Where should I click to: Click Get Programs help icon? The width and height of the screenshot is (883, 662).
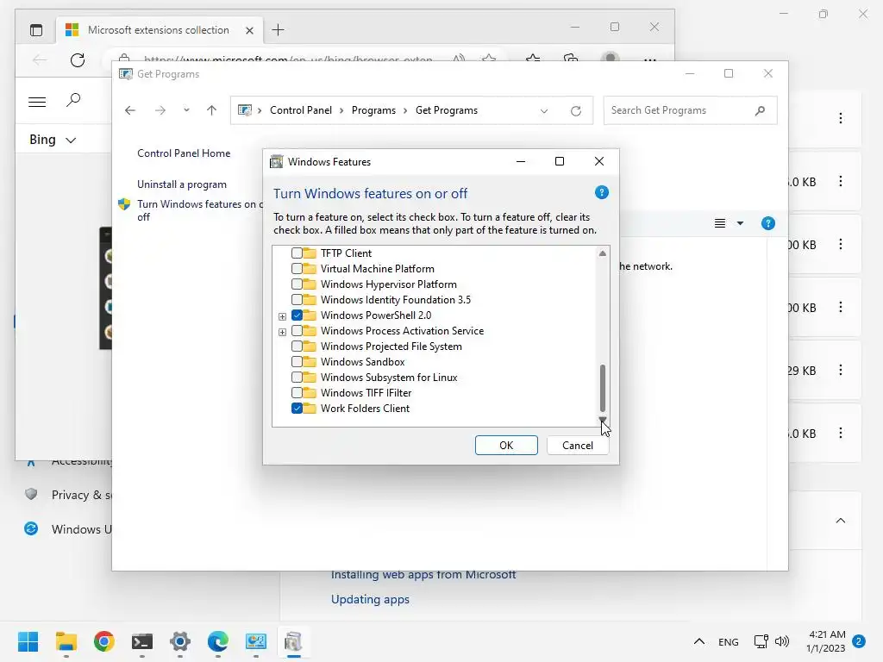coord(768,223)
